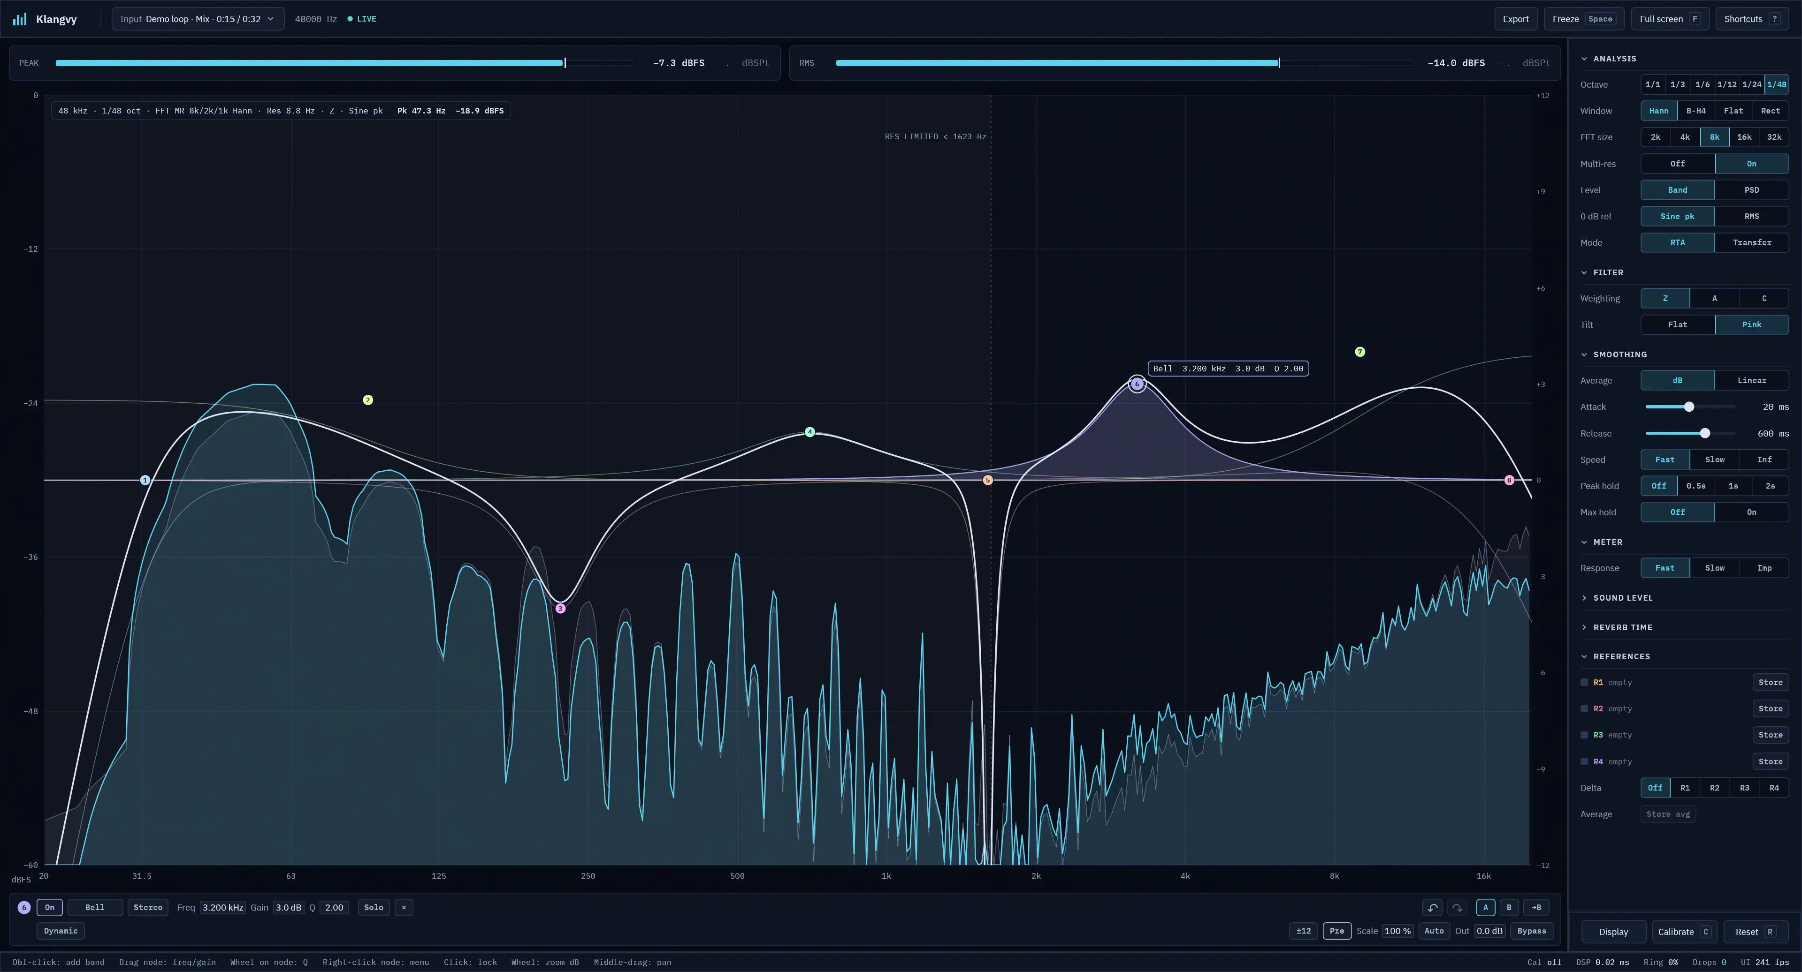Toggle the band On button

tap(50, 908)
